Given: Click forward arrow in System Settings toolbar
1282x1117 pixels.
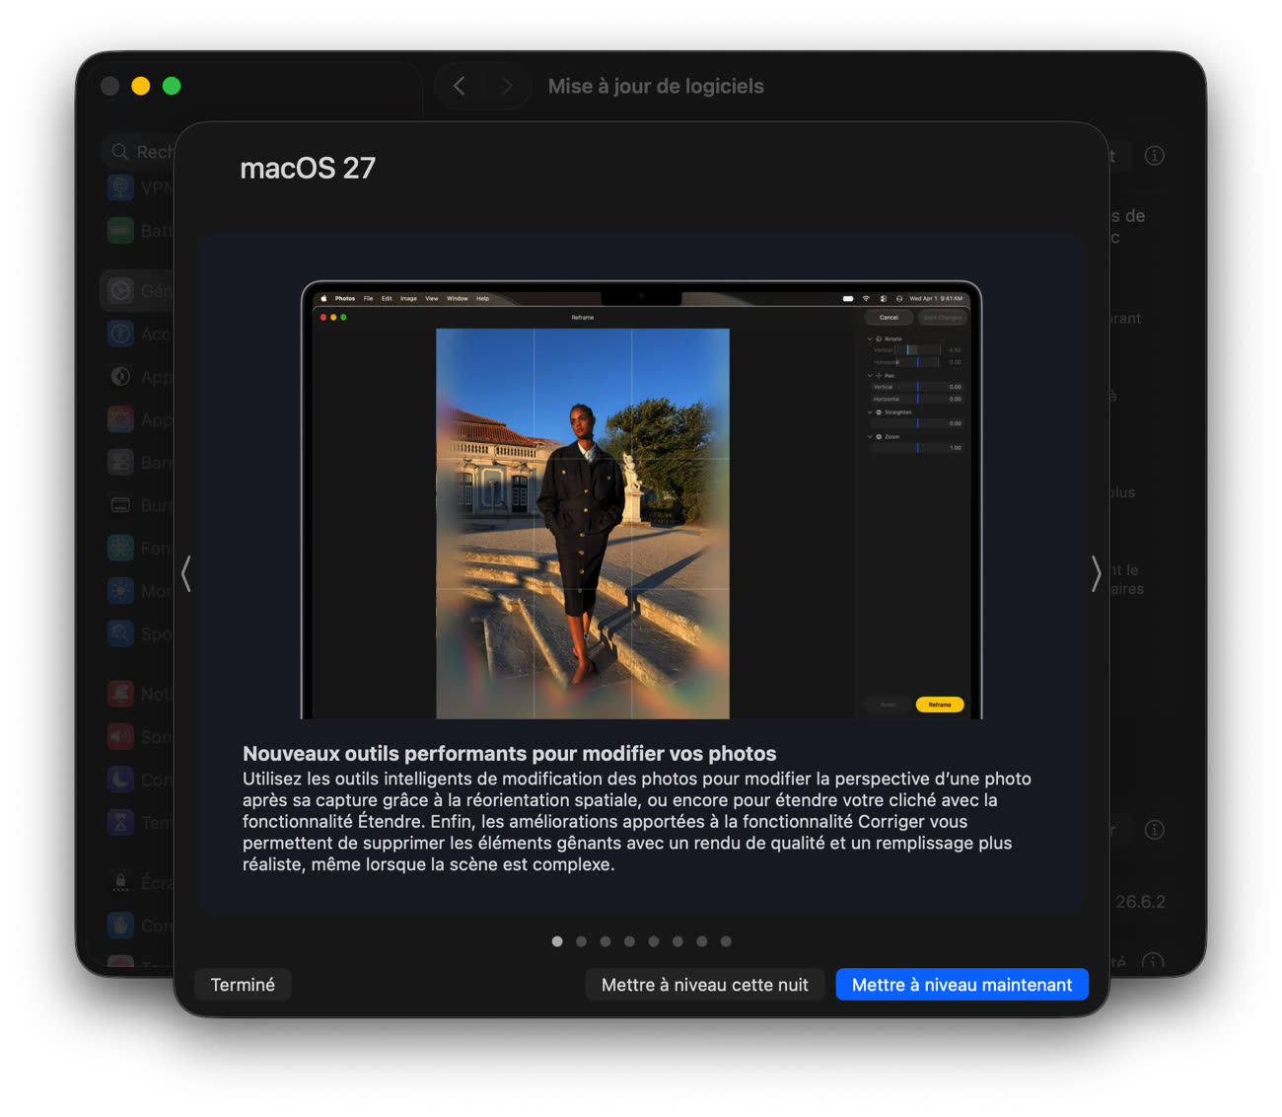Looking at the screenshot, I should click(506, 86).
